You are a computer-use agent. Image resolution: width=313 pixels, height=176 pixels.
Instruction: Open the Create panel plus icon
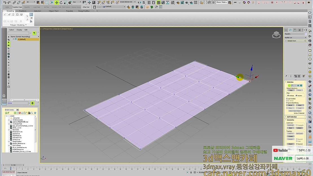(286, 30)
